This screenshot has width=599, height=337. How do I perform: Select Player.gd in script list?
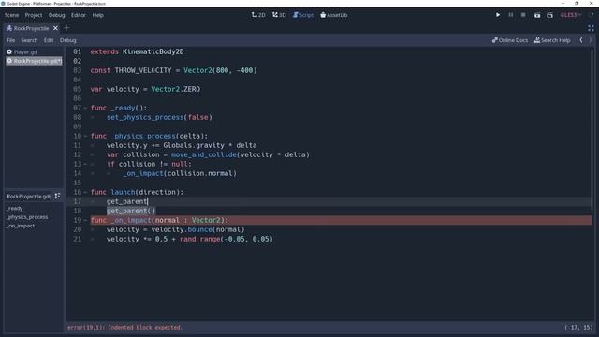[x=34, y=52]
